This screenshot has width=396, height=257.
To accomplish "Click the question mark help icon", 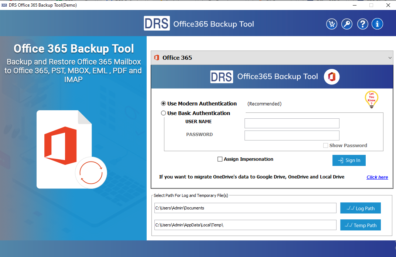I will click(363, 24).
